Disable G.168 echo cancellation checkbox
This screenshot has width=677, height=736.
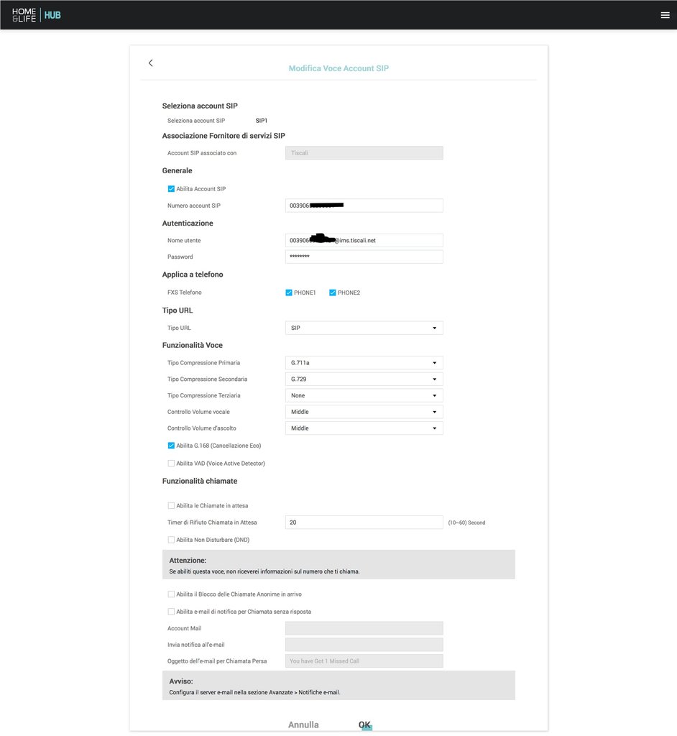pos(171,446)
